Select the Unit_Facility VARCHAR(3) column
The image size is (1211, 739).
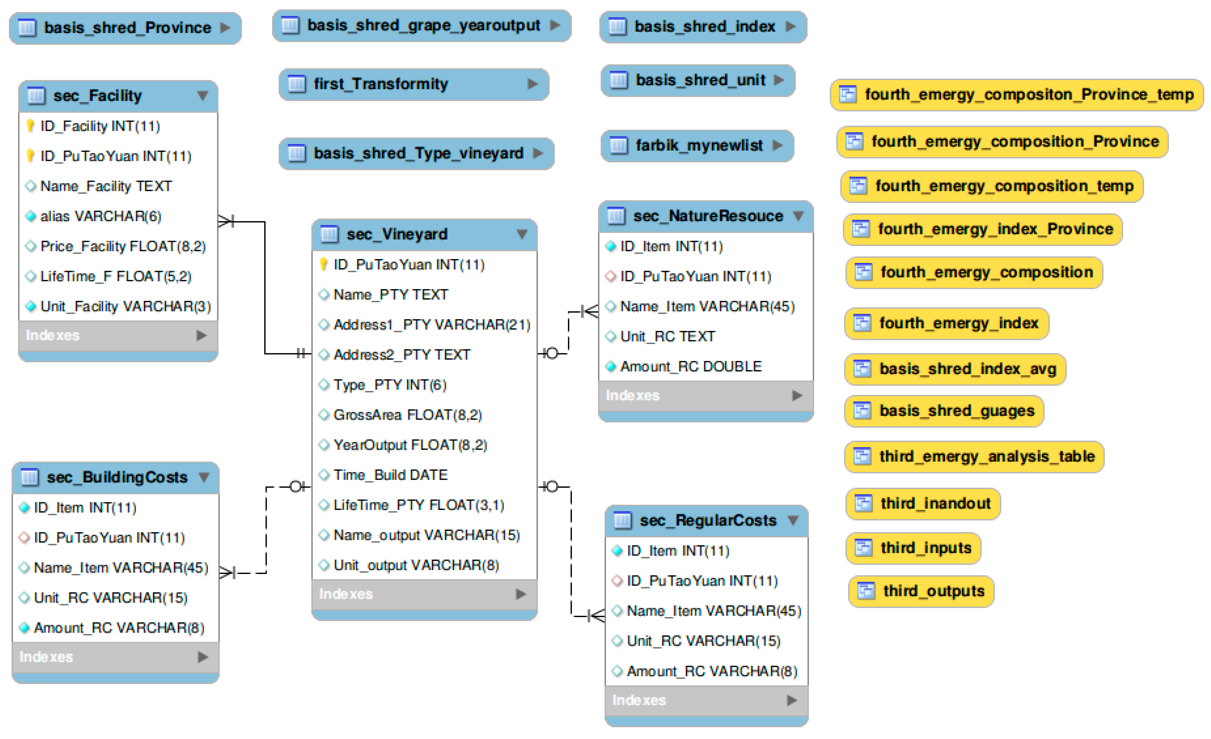tap(125, 307)
